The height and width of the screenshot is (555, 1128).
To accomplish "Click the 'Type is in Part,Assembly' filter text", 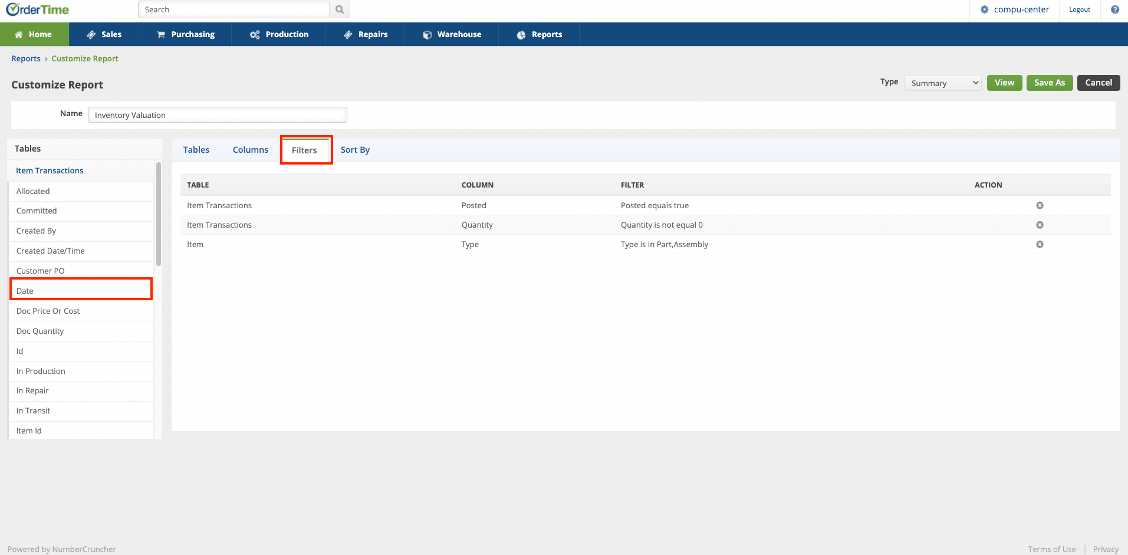I will coord(665,244).
